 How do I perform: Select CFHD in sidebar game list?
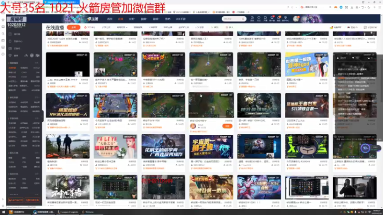(24, 73)
